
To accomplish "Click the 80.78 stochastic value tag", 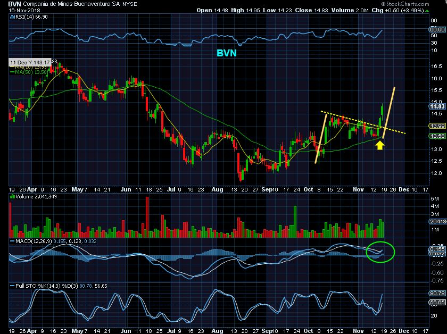I will tap(437, 293).
